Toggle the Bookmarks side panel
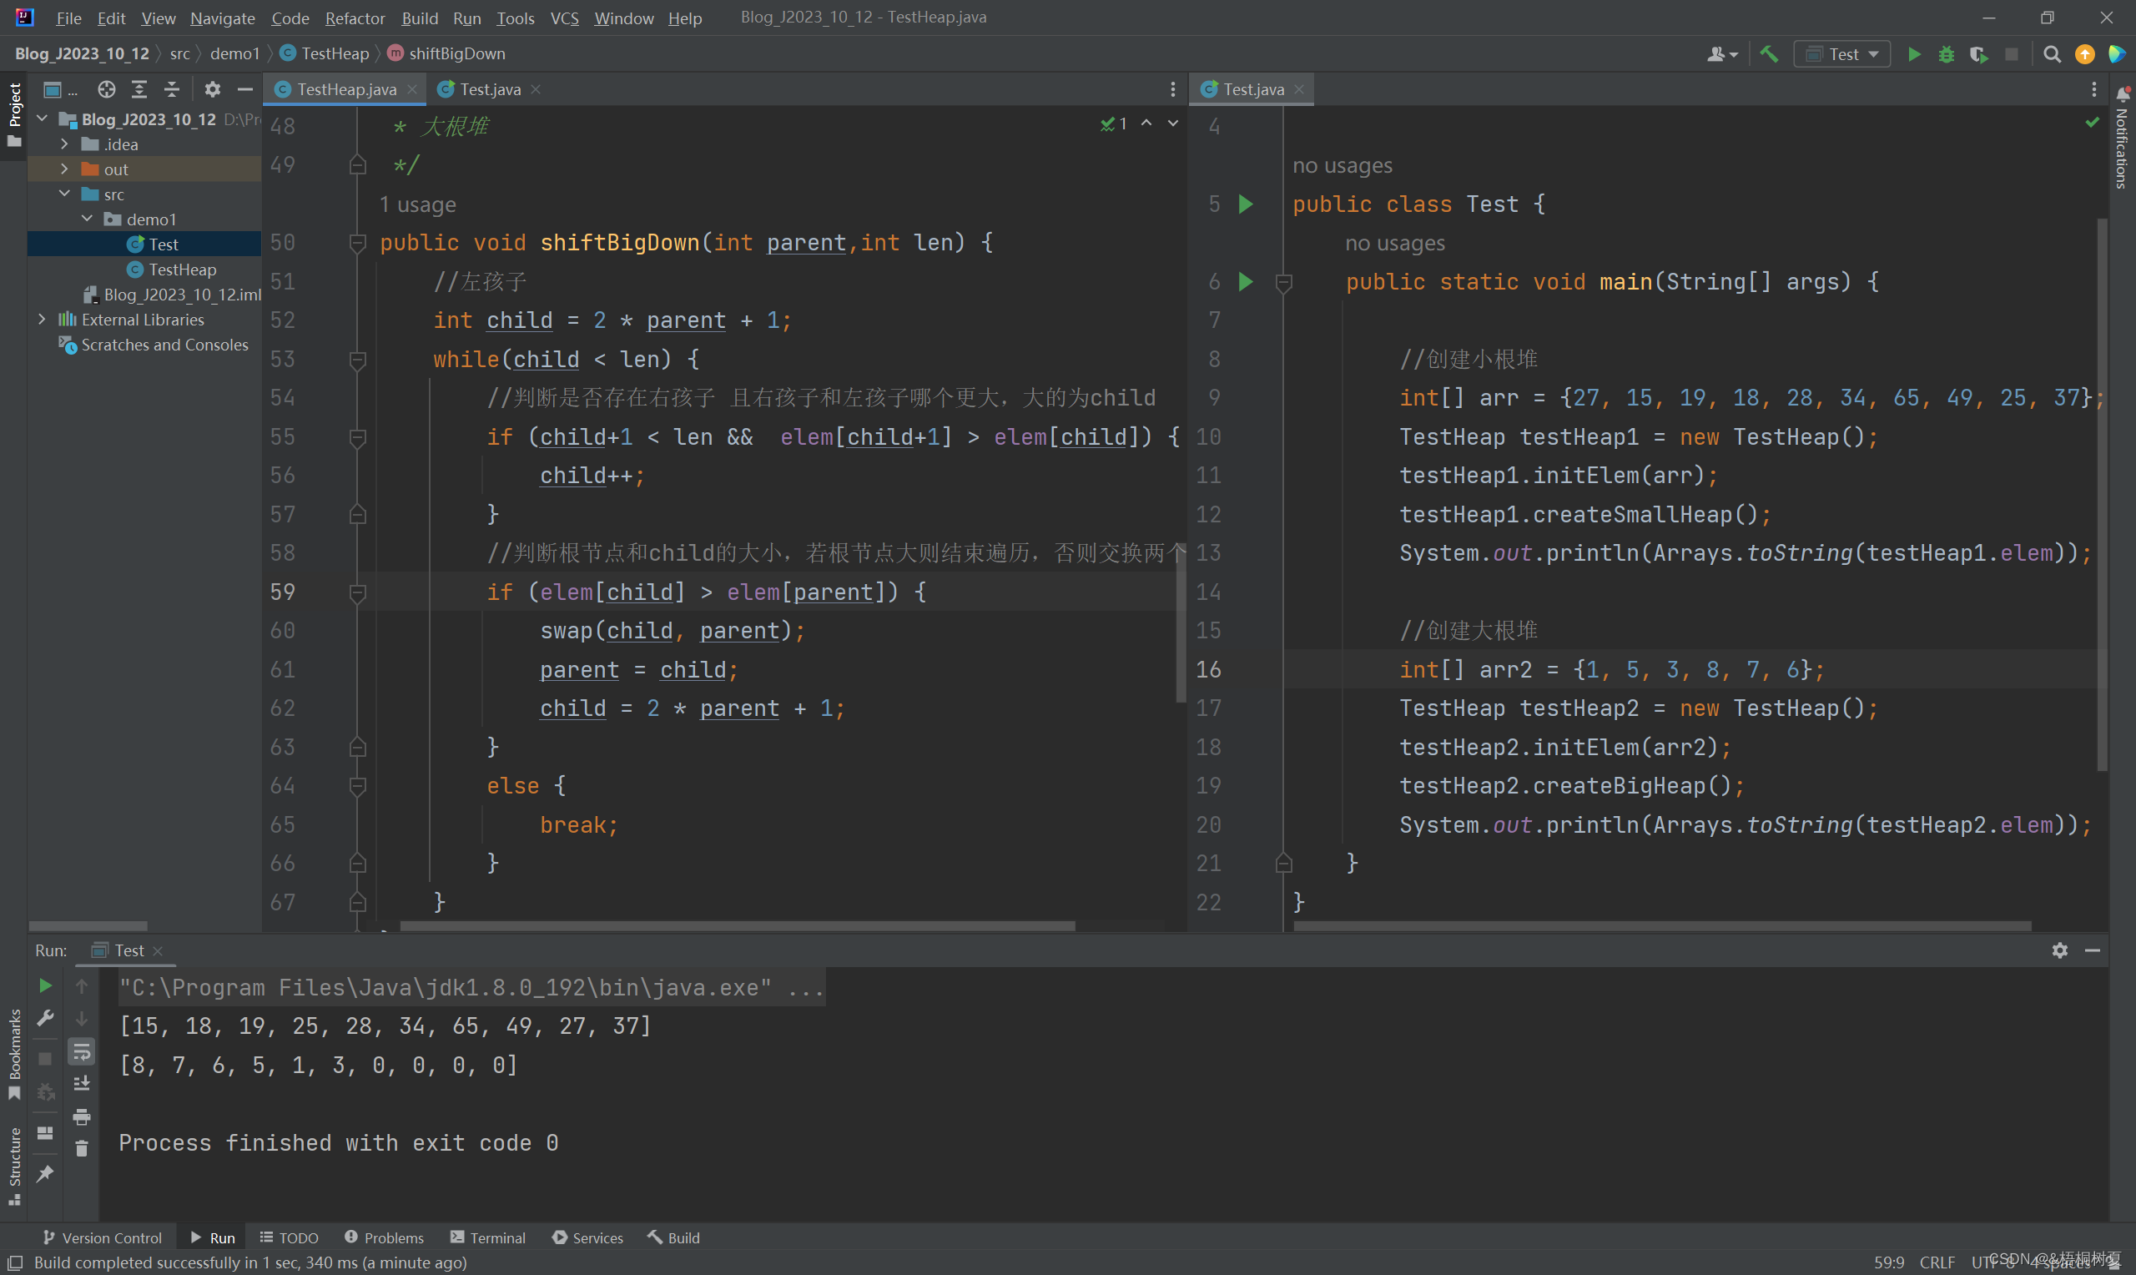Viewport: 2136px width, 1275px height. coord(13,1055)
